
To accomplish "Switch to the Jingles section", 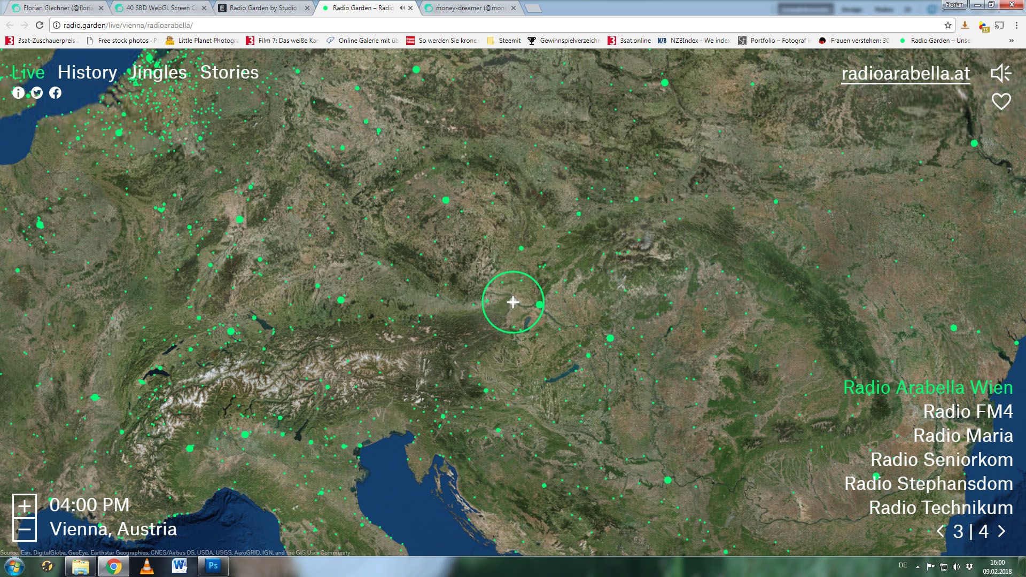I will tap(158, 72).
